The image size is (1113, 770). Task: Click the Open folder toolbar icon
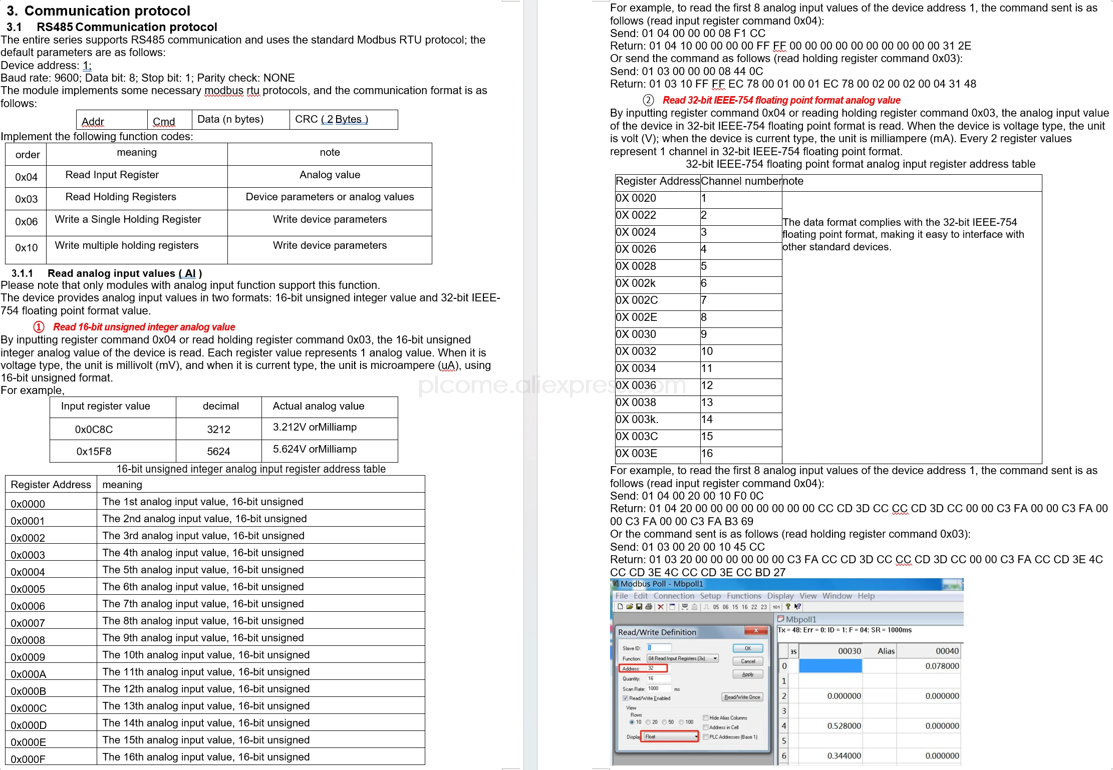click(x=630, y=607)
